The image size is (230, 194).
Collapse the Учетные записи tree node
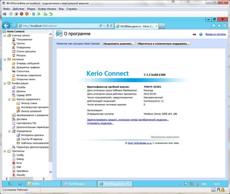pyautogui.click(x=5, y=36)
